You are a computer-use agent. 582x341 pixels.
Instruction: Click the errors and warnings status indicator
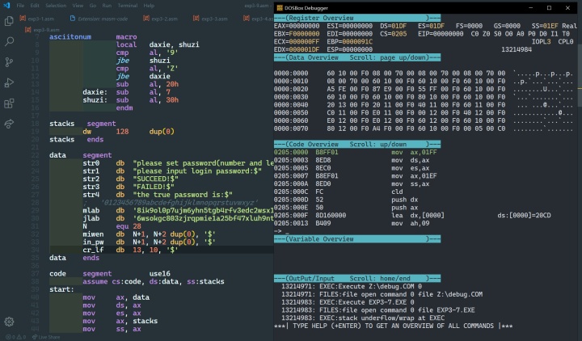[x=15, y=337]
